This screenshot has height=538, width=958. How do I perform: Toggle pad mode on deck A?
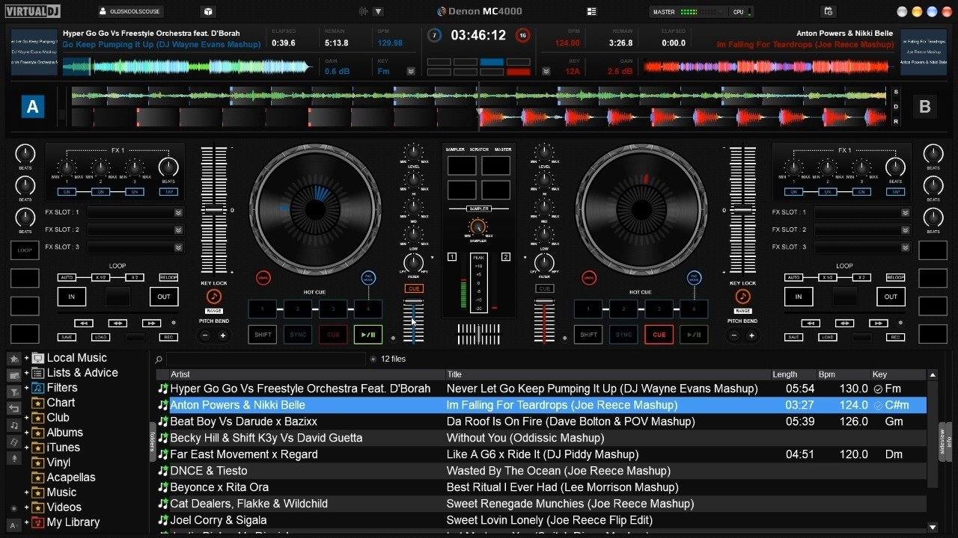367,277
